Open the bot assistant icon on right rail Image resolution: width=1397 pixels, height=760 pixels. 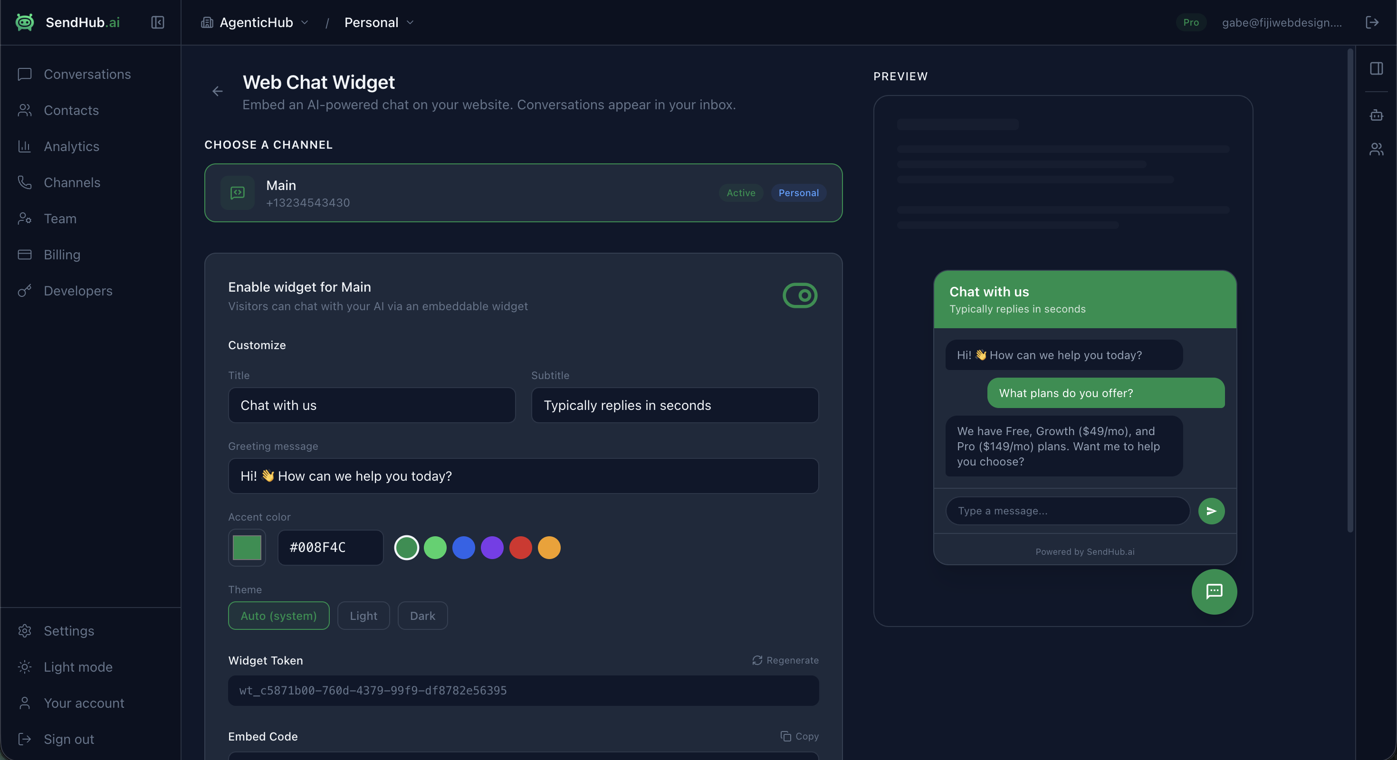click(x=1377, y=115)
